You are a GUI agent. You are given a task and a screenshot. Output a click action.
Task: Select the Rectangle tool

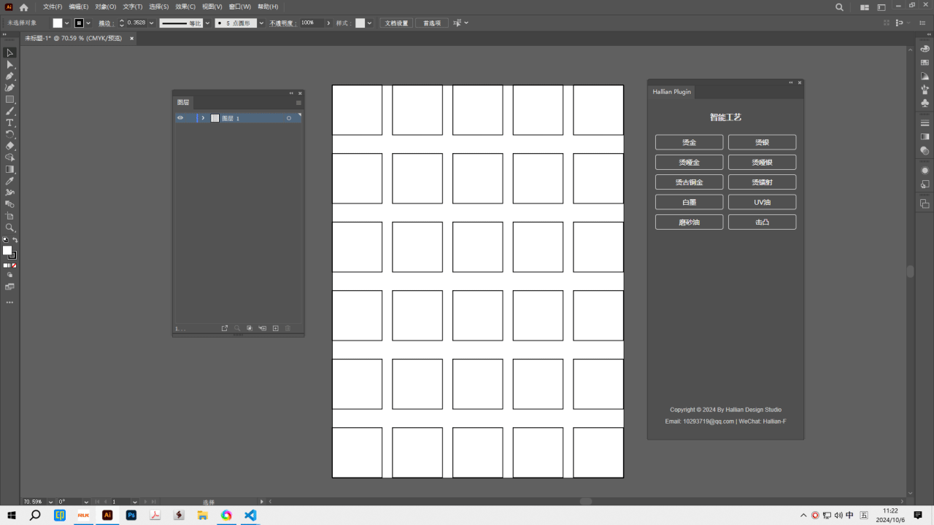pyautogui.click(x=10, y=99)
